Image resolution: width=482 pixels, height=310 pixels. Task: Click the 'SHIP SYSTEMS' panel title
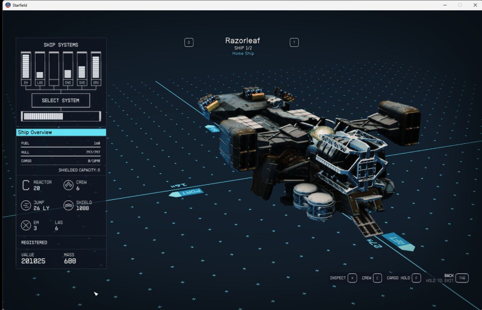click(x=61, y=45)
